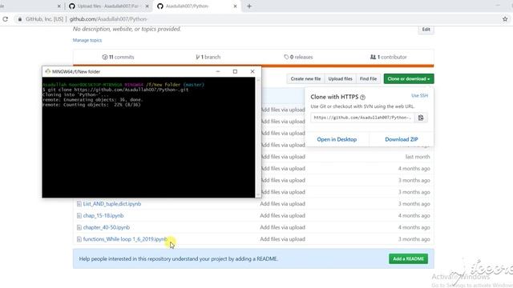Bookmark this page with the star icon
Screen dimensions: 513x288
tap(505, 19)
